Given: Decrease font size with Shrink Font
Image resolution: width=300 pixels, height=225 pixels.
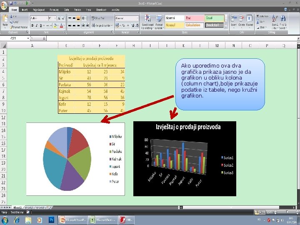Looking at the screenshot, I should tap(63, 18).
